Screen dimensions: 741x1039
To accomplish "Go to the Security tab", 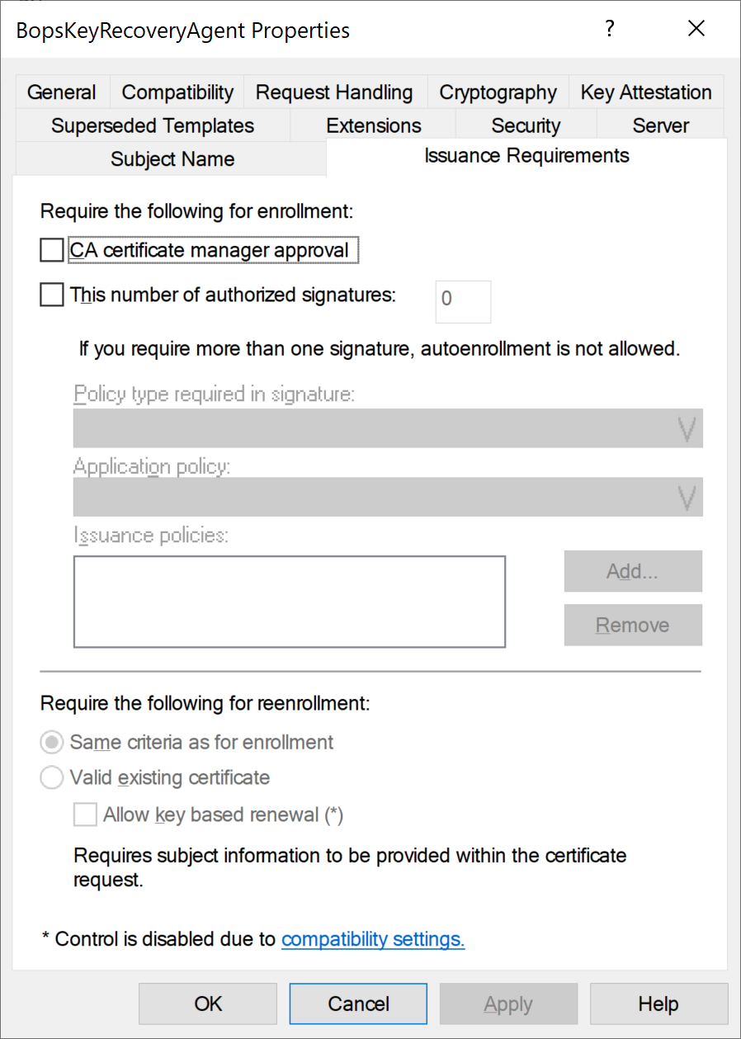I will [x=526, y=125].
